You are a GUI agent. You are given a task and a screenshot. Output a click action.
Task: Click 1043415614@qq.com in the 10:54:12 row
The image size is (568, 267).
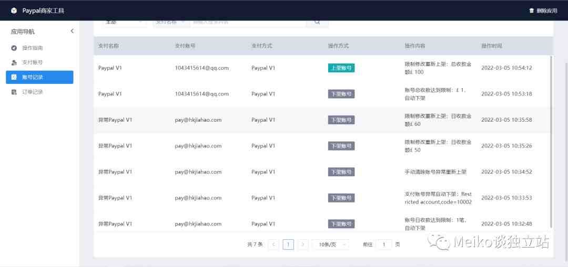[x=202, y=68]
